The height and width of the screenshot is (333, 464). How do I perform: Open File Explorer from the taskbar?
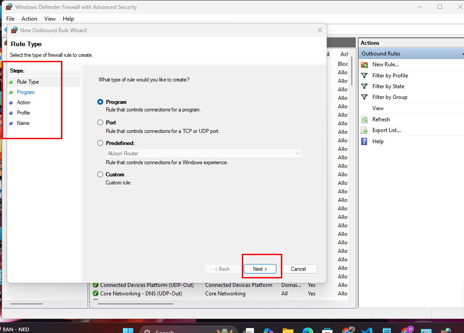(x=288, y=331)
